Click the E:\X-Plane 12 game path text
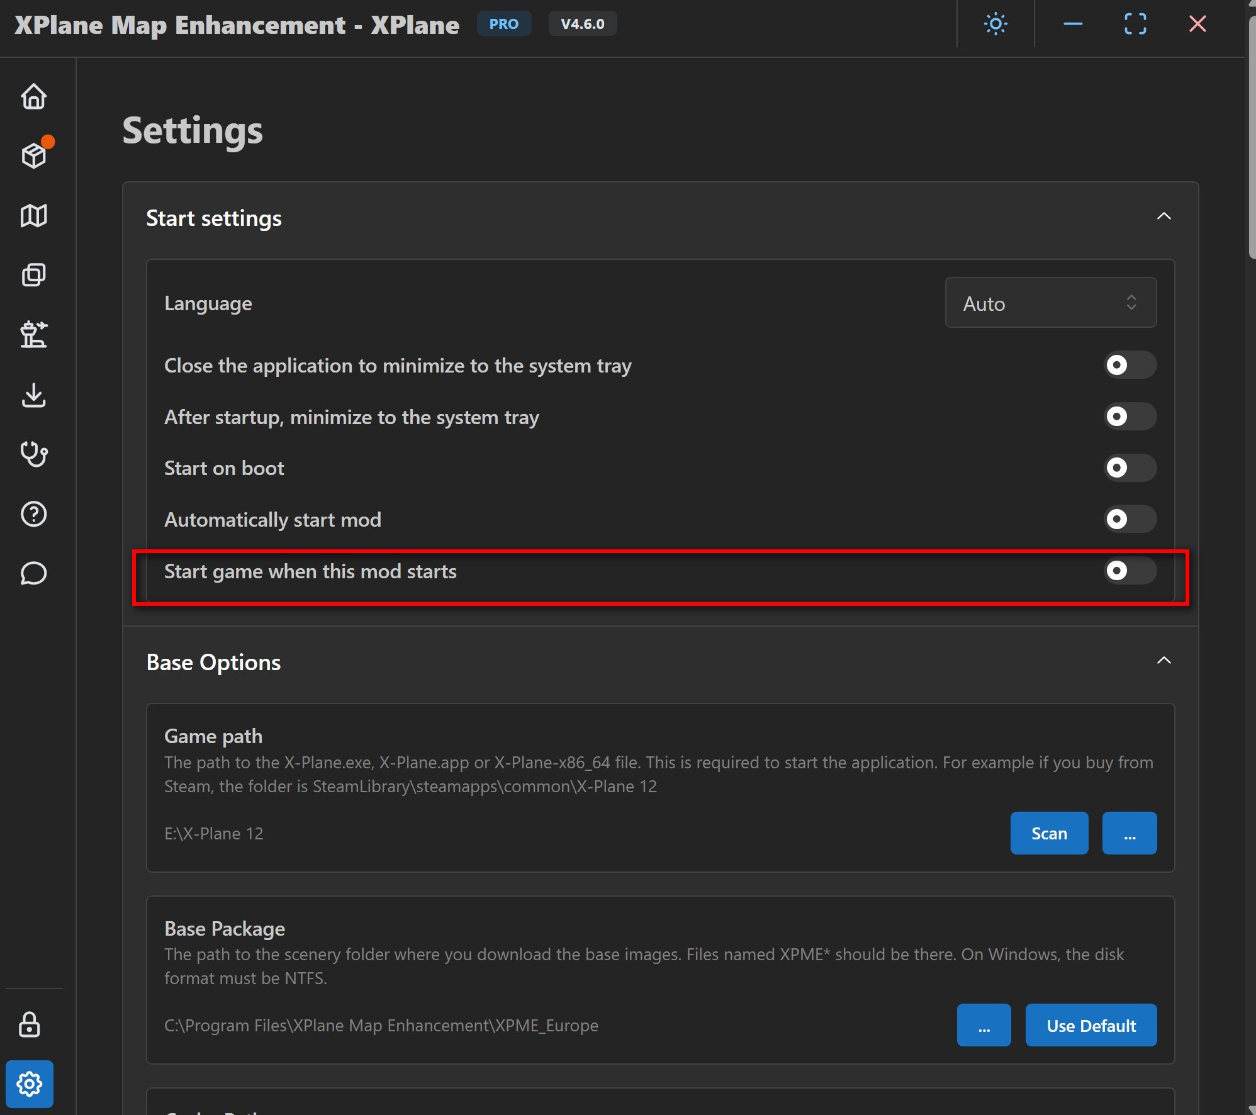The image size is (1256, 1115). tap(214, 834)
